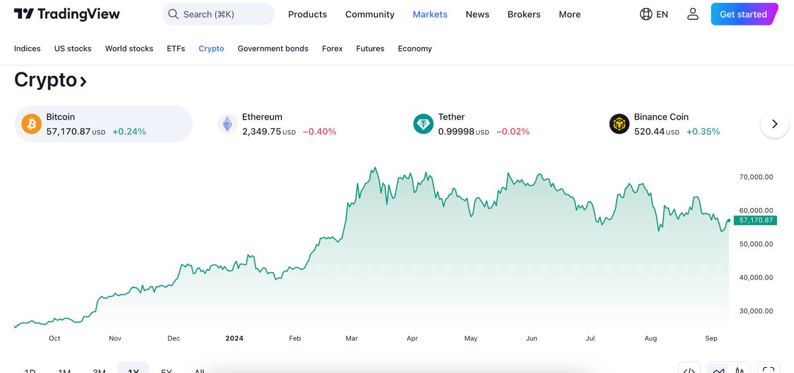This screenshot has width=794, height=373.
Task: Go to US stocks submenu
Action: point(73,49)
